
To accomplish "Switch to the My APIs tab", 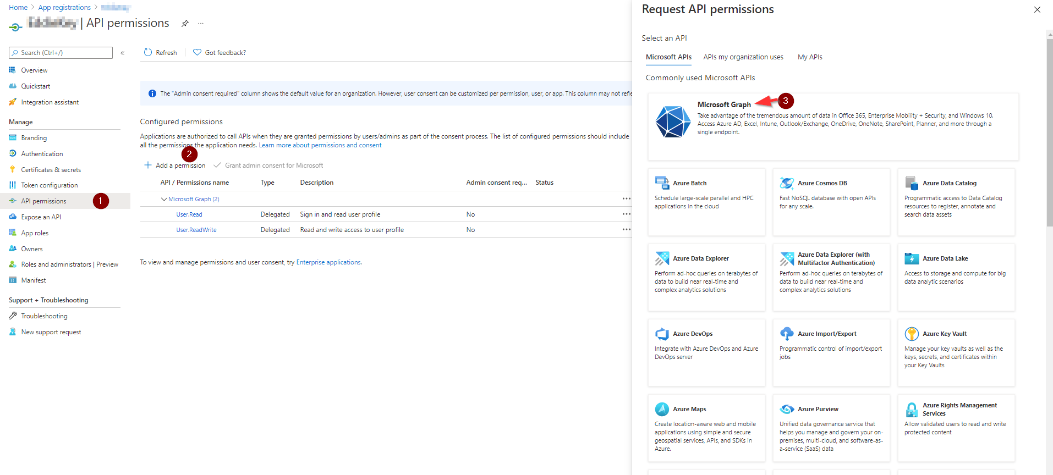I will (810, 57).
